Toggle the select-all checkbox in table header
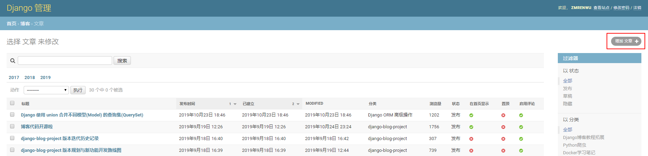 point(12,103)
